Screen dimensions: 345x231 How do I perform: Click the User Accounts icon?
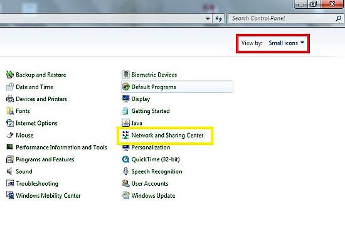click(125, 183)
